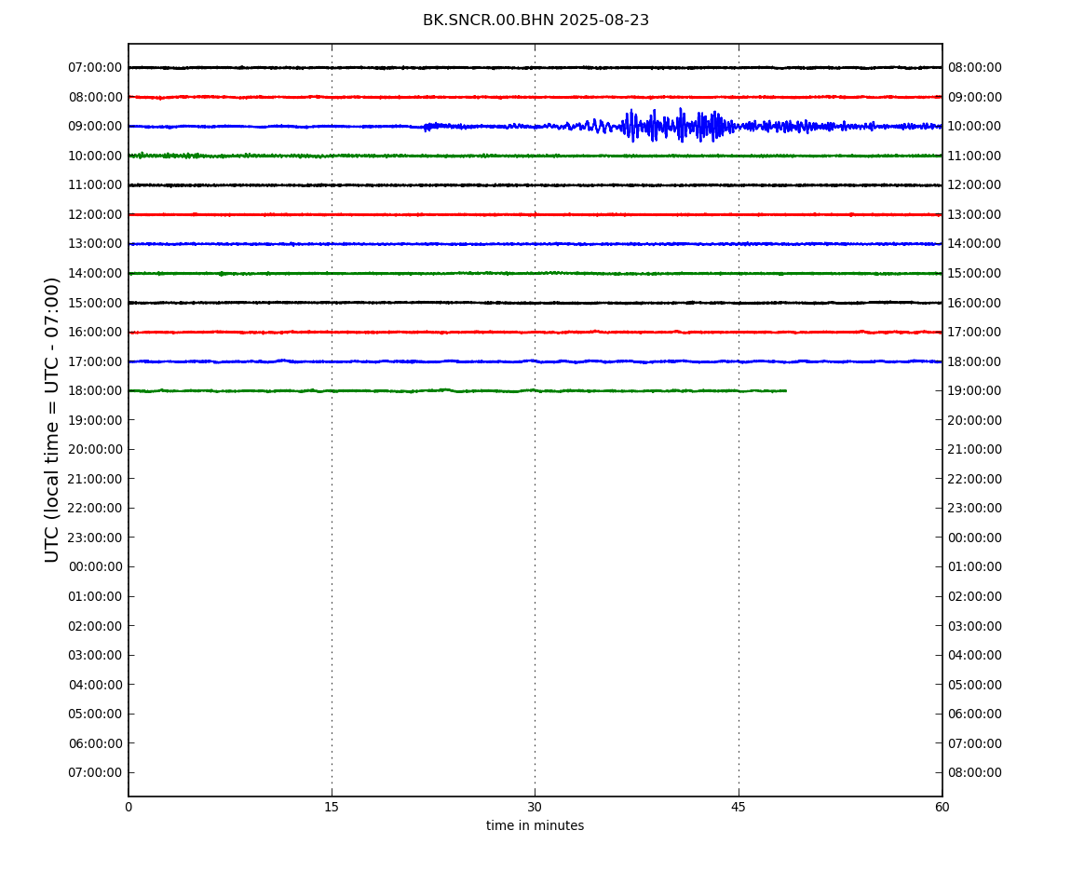Click right axis label 20:00:00
Screen dimensions: 1071x885
pyautogui.click(x=975, y=420)
